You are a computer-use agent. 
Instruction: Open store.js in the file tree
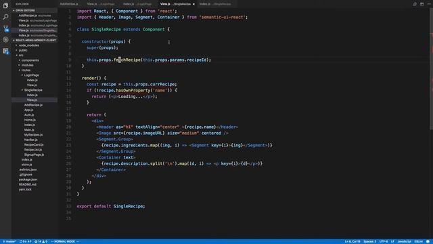point(27,165)
